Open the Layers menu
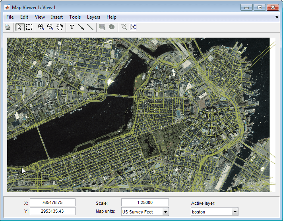 93,17
